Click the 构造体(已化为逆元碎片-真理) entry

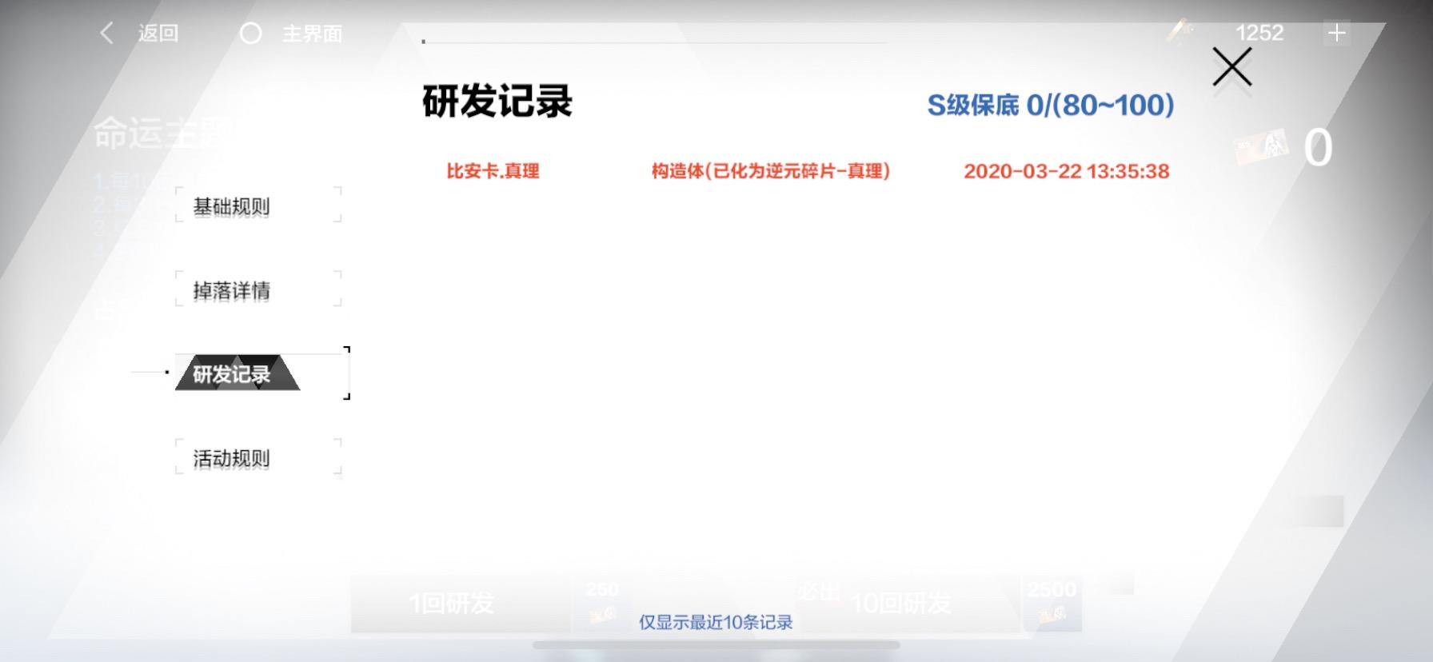[x=771, y=171]
